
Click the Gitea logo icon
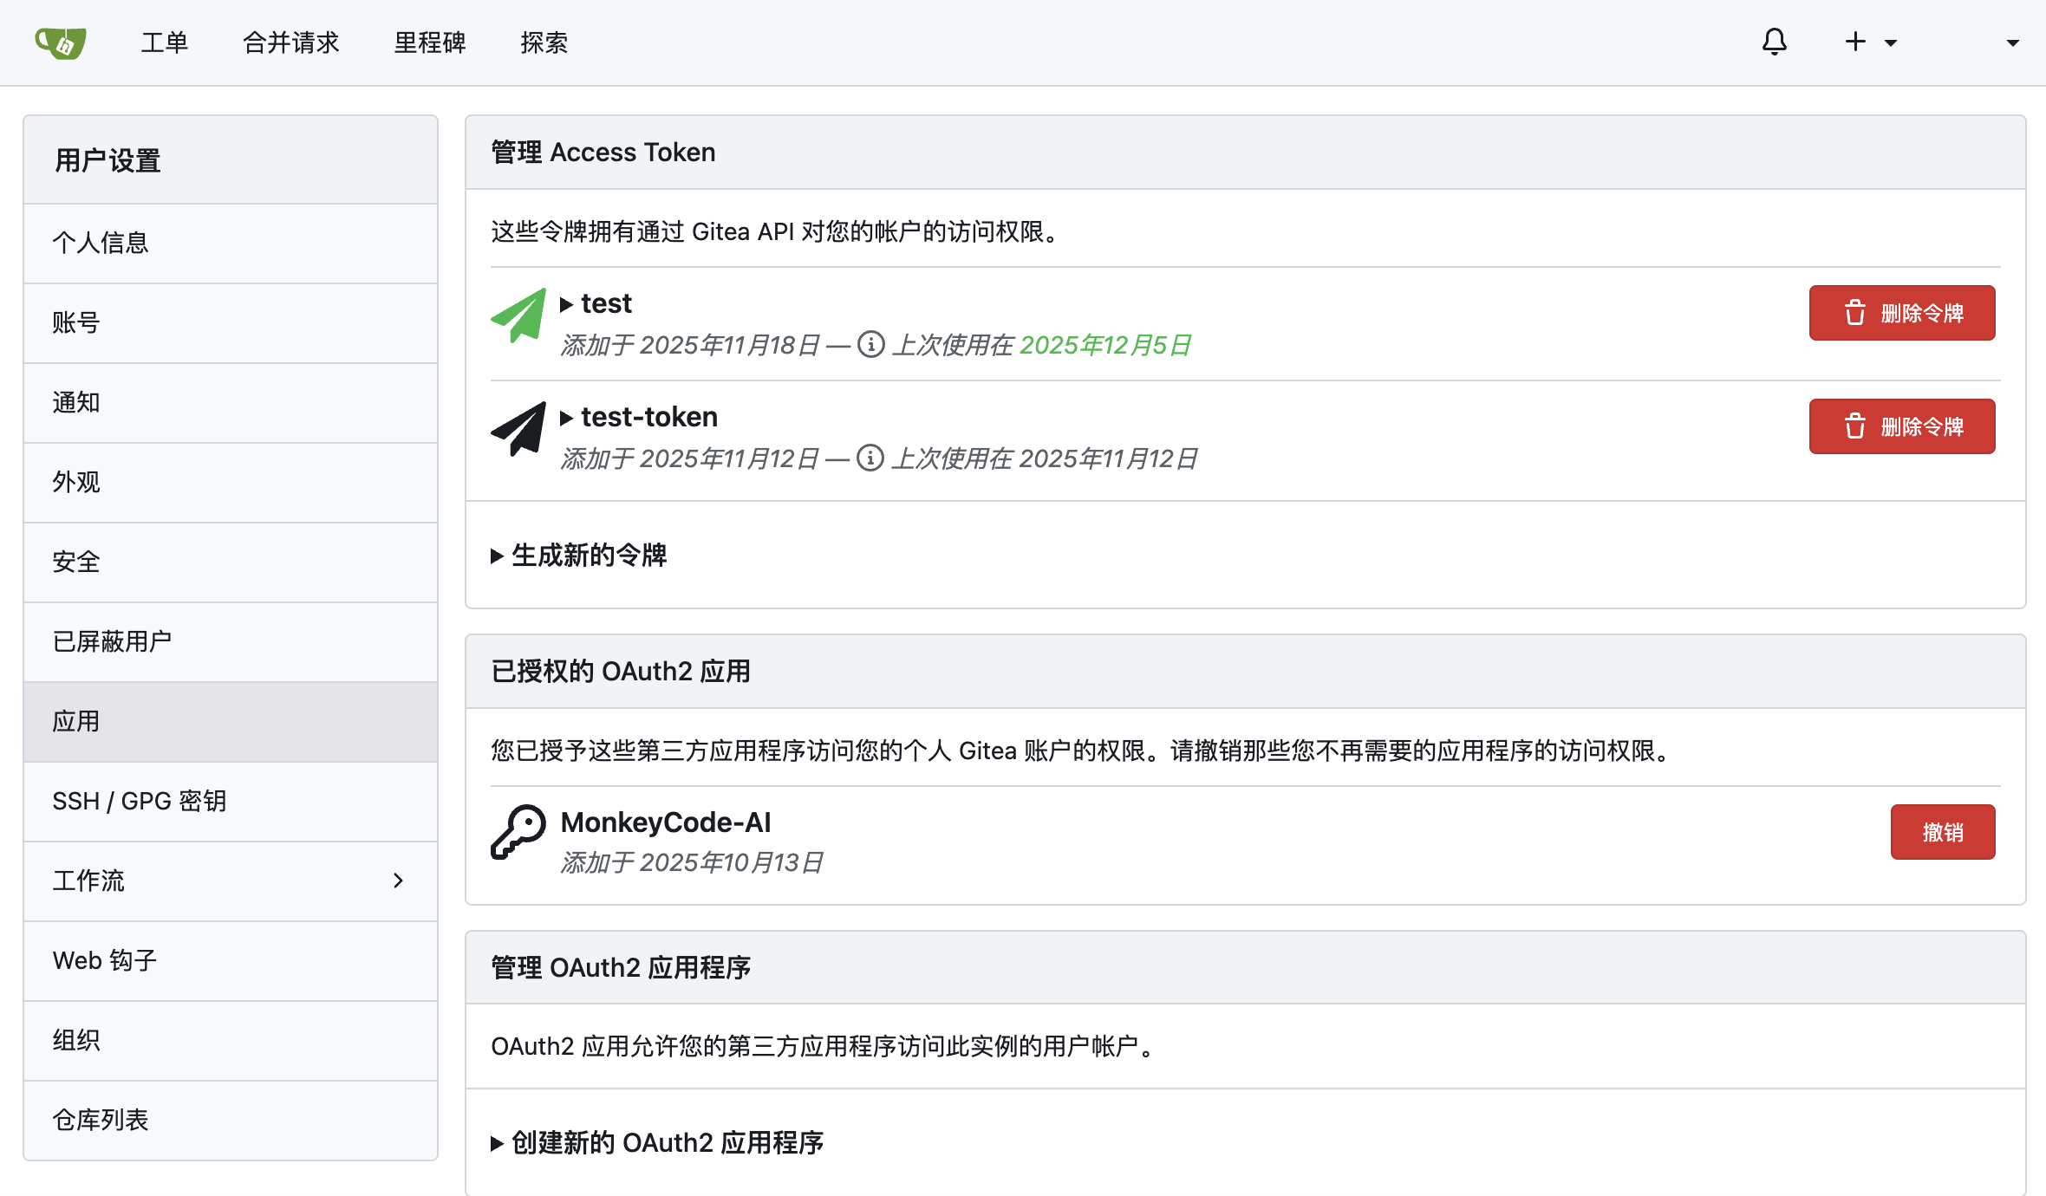coord(61,42)
